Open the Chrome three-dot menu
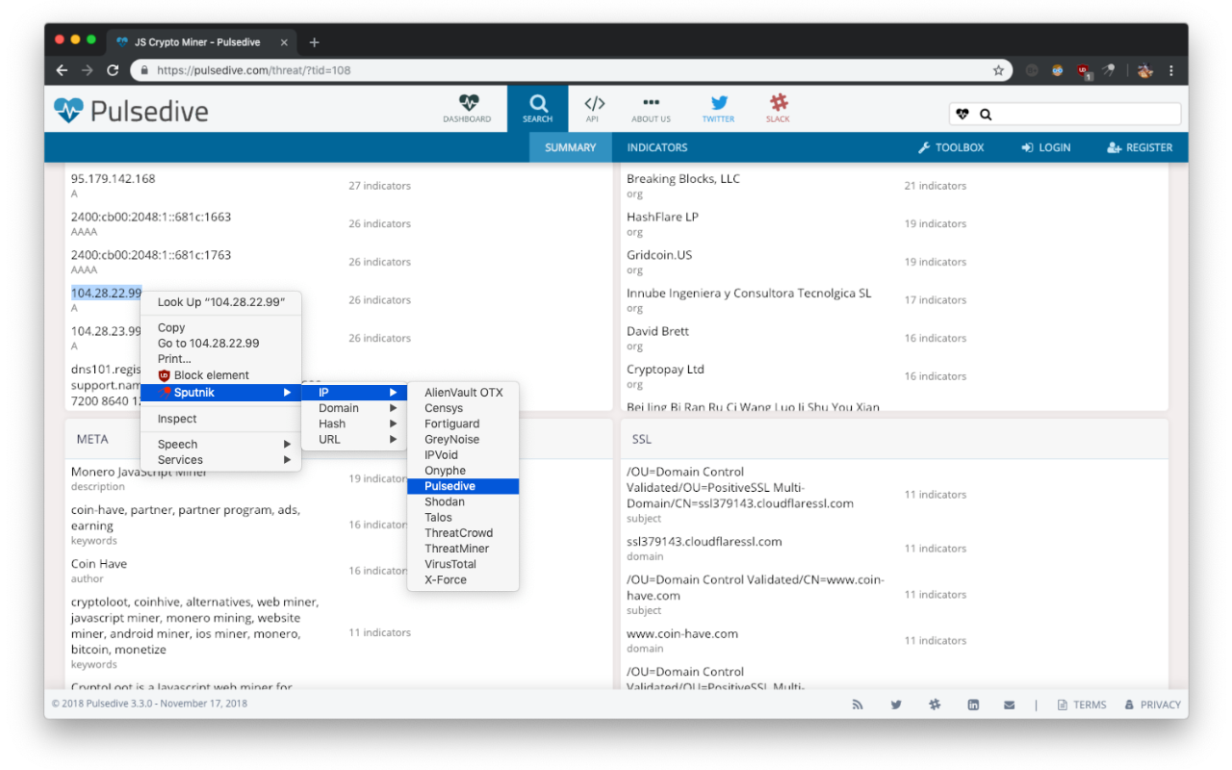The image size is (1232, 770). (1171, 70)
